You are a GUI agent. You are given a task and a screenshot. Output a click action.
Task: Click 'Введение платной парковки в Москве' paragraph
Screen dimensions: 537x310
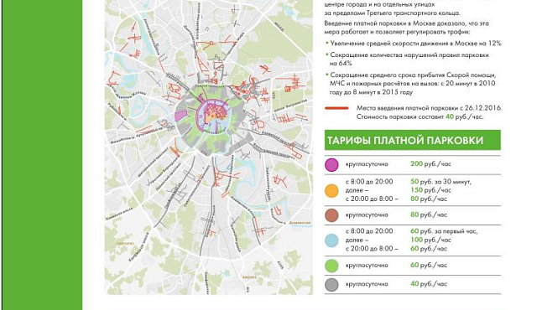coord(406,28)
